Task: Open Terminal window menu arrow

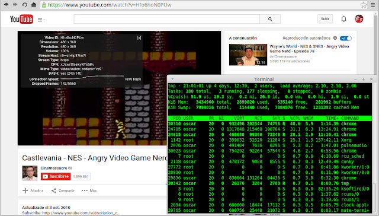Action: 172,79
